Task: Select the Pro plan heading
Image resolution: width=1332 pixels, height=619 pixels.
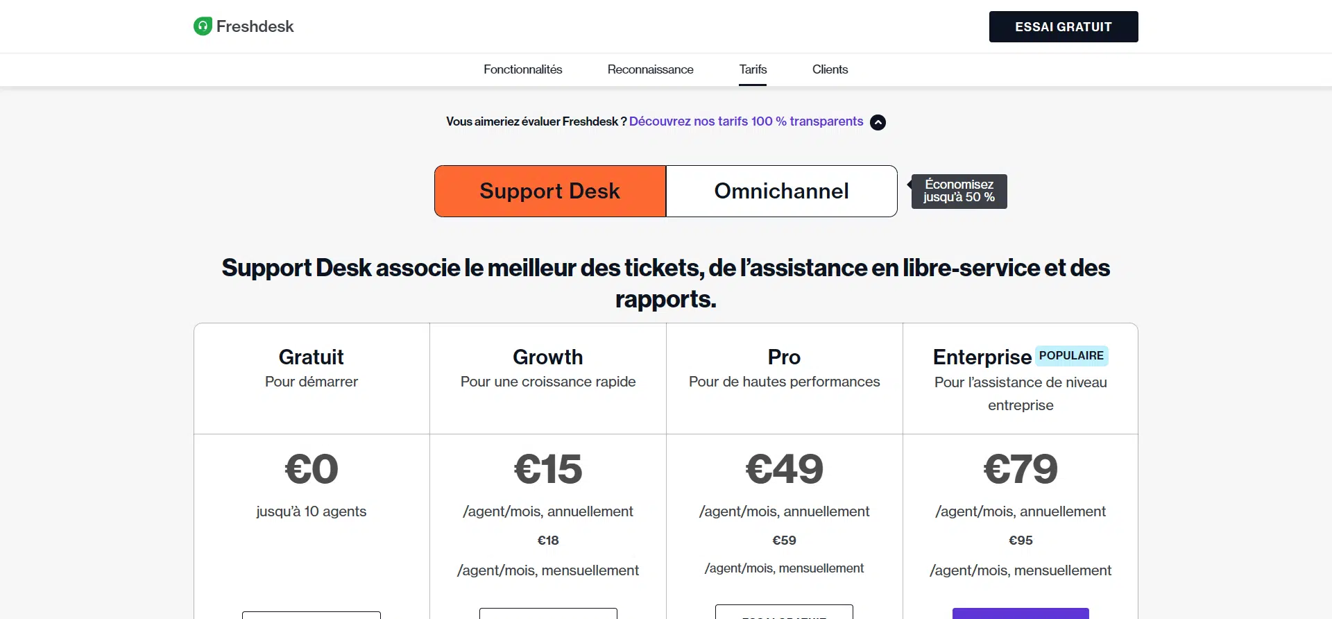Action: [784, 357]
